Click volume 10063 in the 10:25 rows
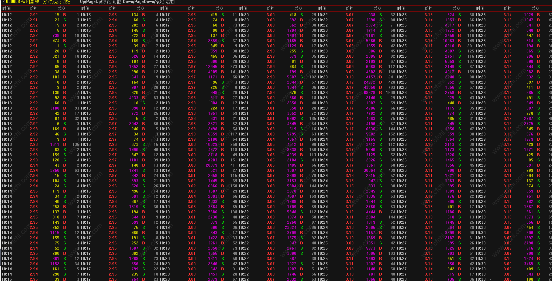The width and height of the screenshot is (552, 281). pyautogui.click(x=449, y=41)
